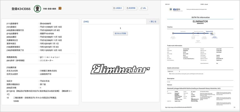Image resolution: width=240 pixels, height=112 pixels.
Task: Select the (180)存続期間満了日 date value
Action: pos(51,50)
